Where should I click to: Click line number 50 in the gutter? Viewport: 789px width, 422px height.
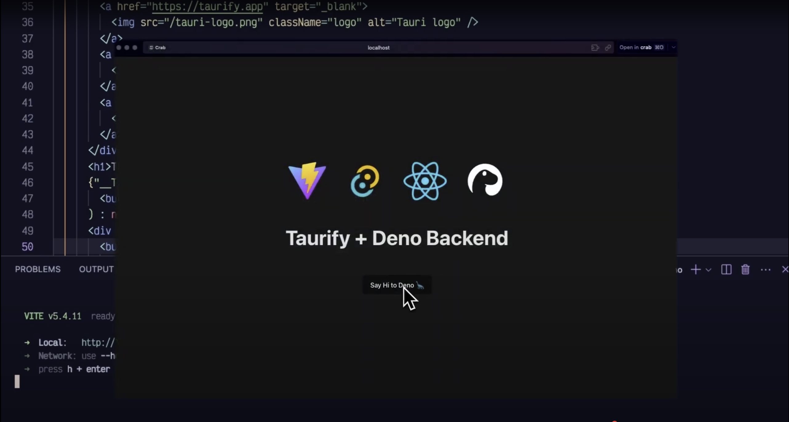click(x=27, y=247)
